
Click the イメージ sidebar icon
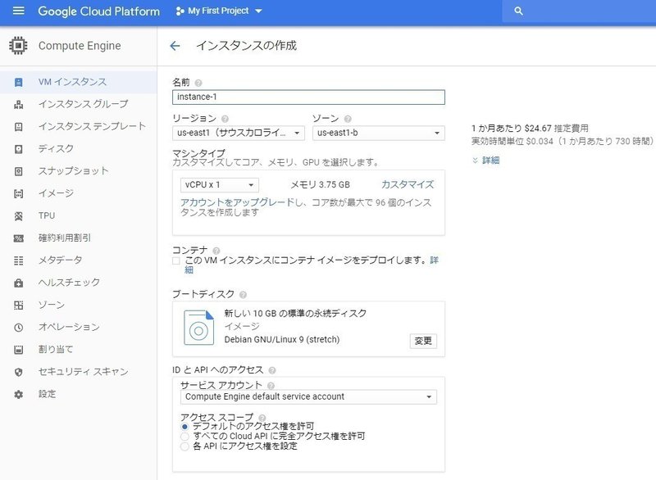pos(18,193)
